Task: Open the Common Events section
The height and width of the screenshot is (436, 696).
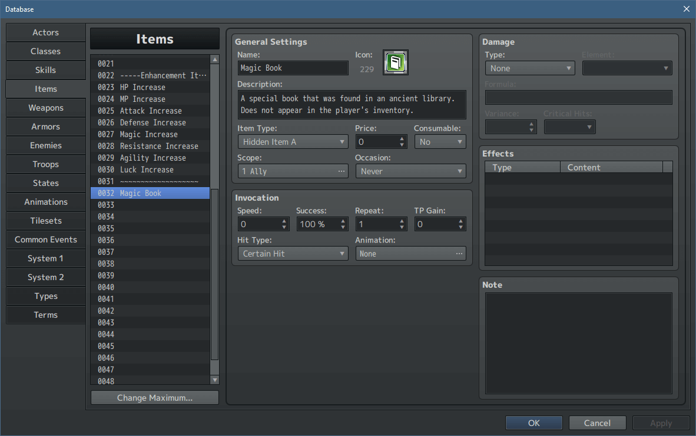Action: point(45,239)
